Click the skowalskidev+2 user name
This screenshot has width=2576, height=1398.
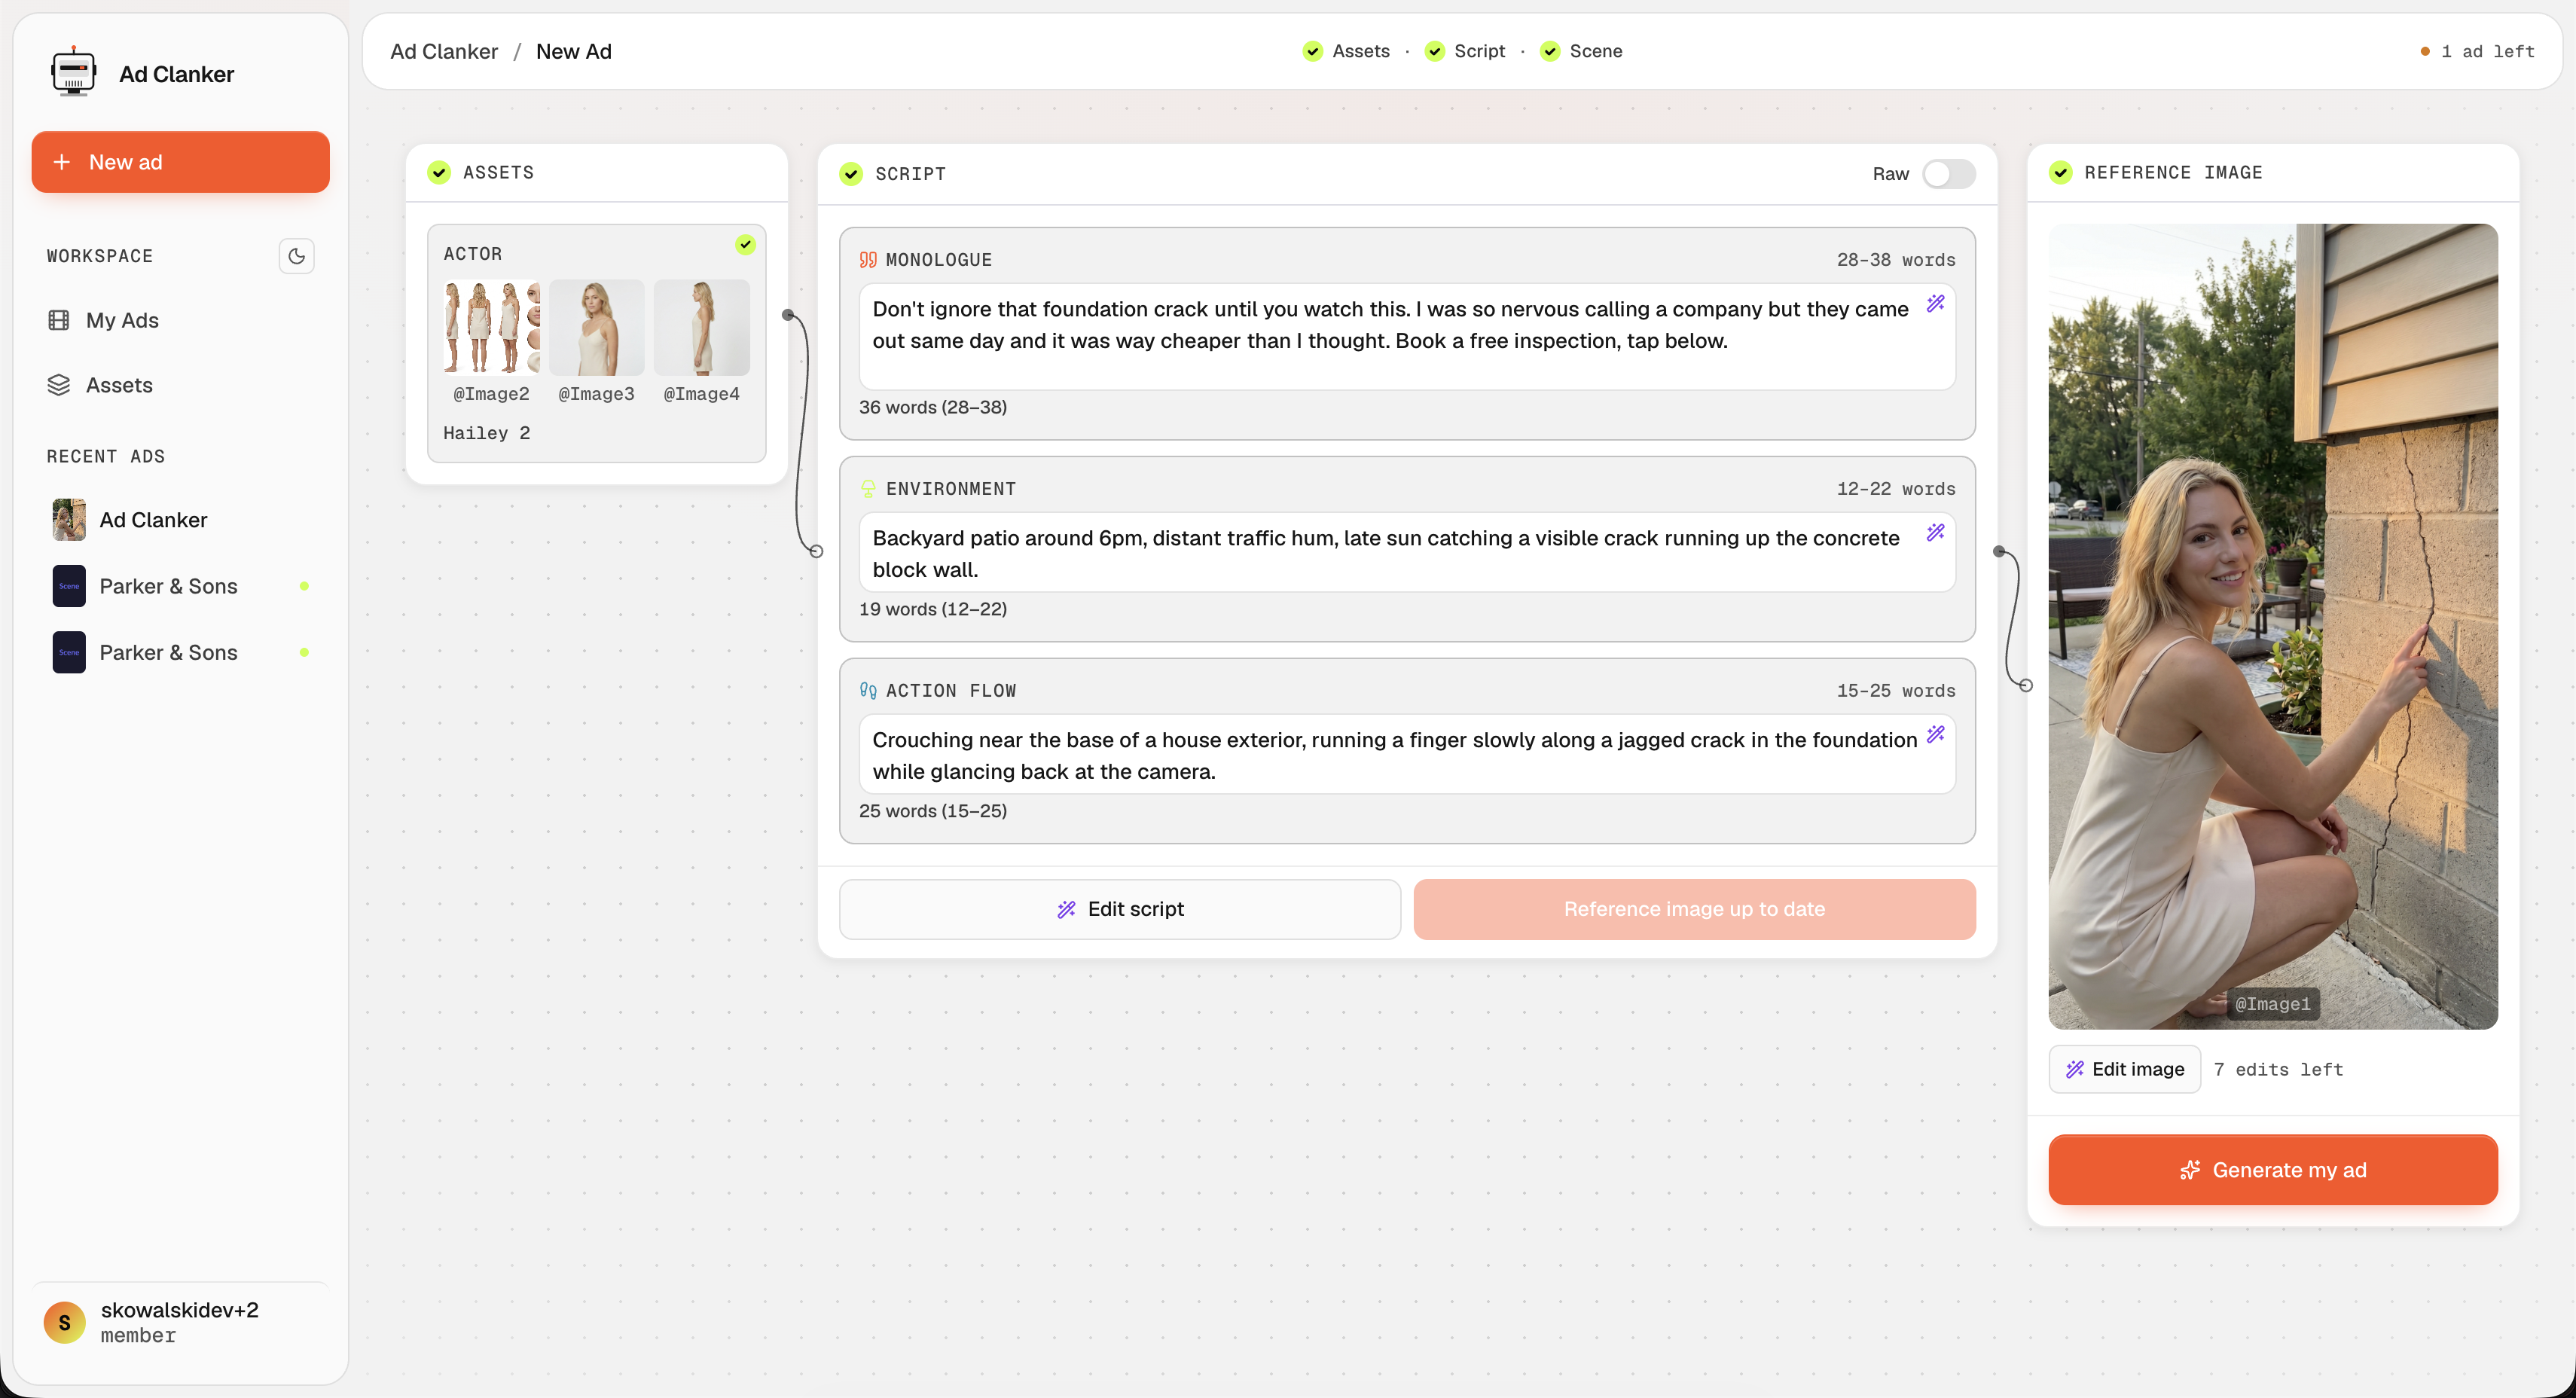click(180, 1310)
